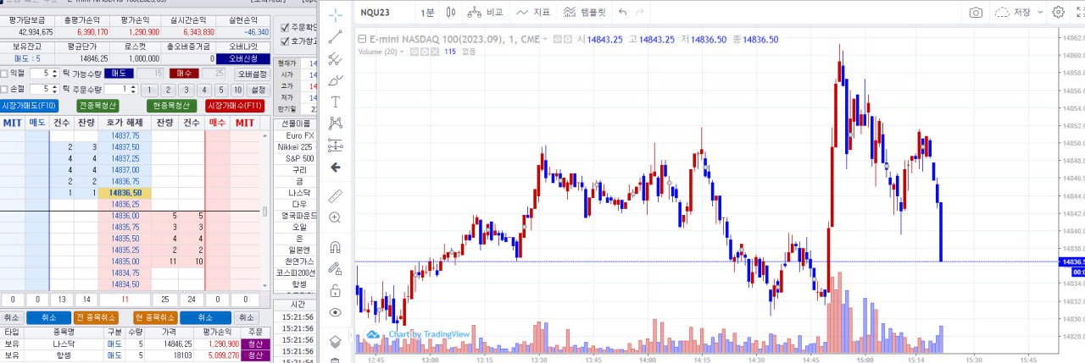Enable the 익절 take-profit checkbox

click(5, 74)
